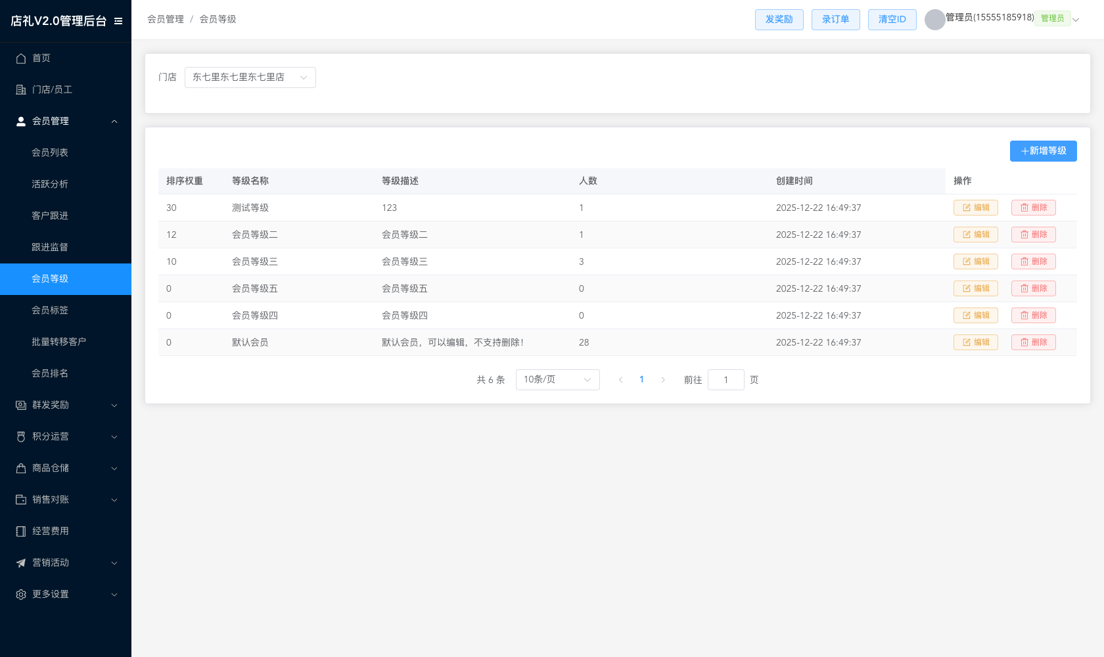Expand the 营销活动 submenu
Screen dimensions: 1104x657
click(66, 562)
